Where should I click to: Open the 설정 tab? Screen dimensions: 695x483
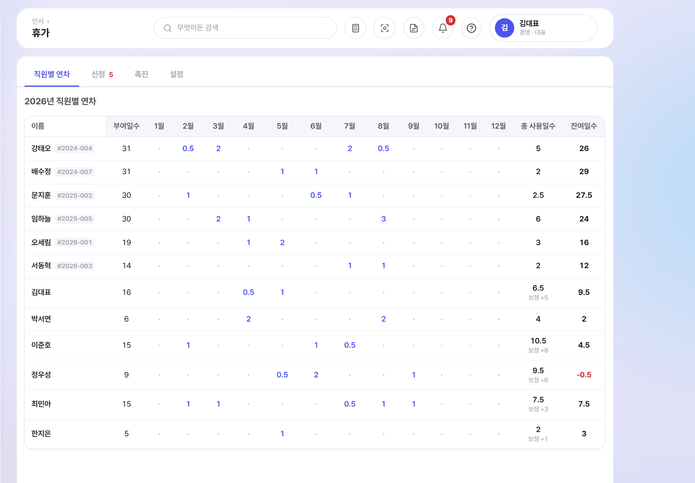(x=176, y=74)
